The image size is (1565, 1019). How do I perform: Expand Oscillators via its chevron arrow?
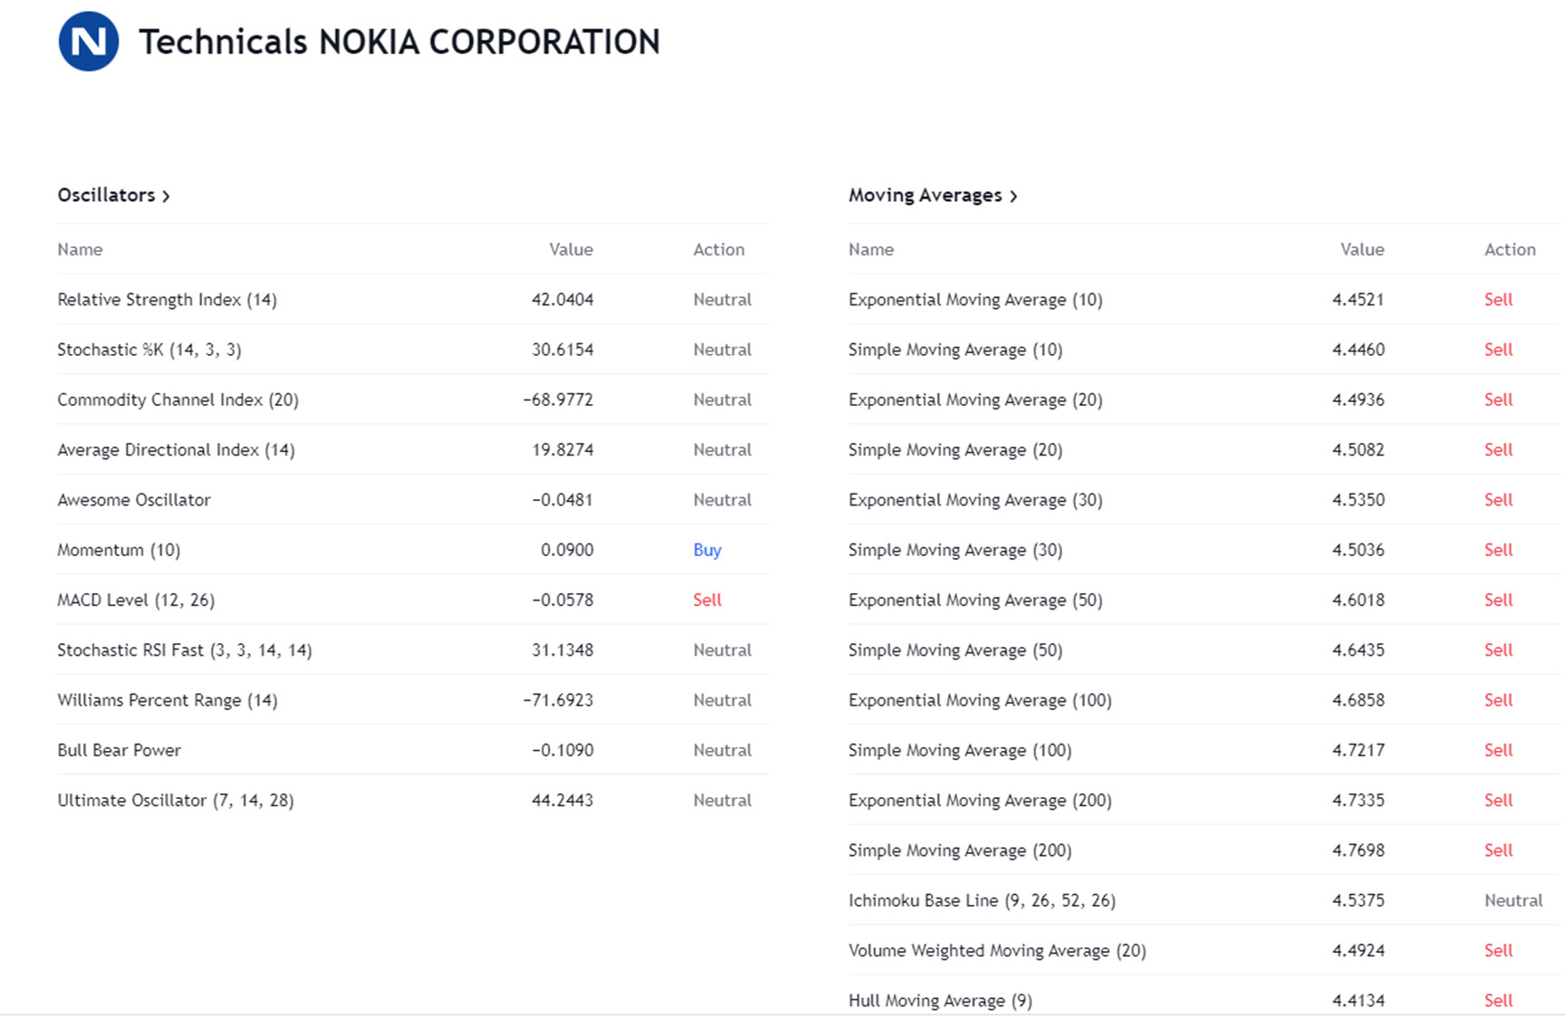(x=166, y=196)
